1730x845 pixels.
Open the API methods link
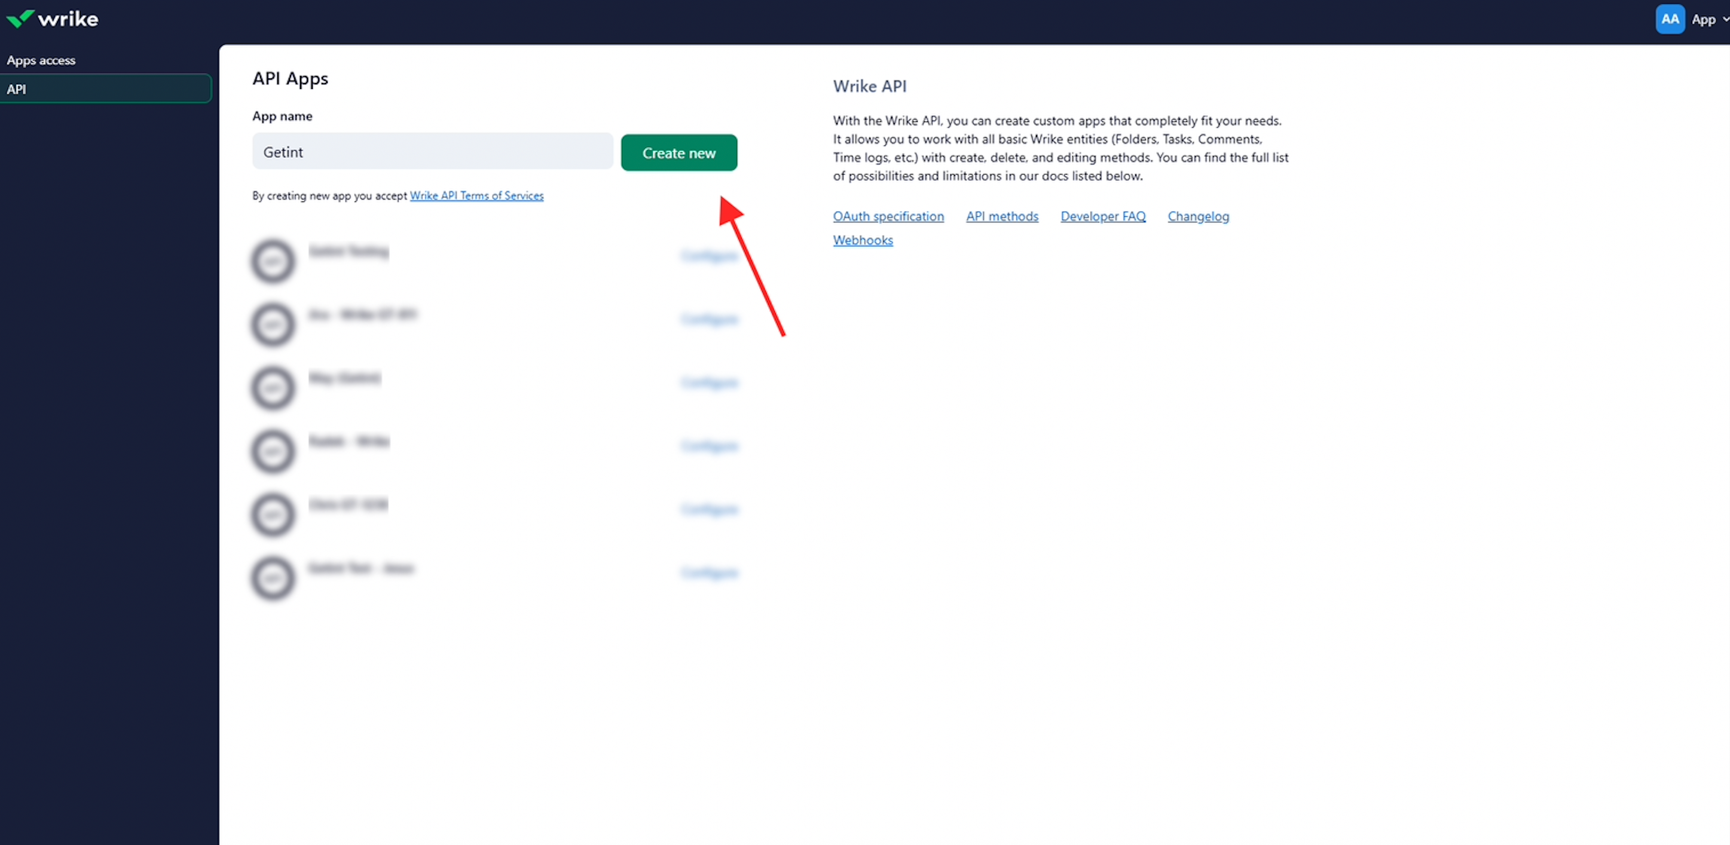(1001, 216)
